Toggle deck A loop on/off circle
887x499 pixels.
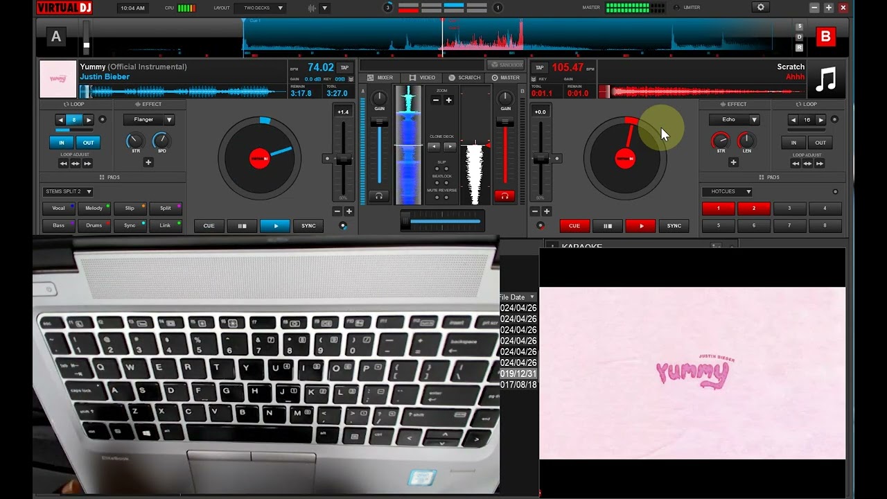pyautogui.click(x=103, y=120)
